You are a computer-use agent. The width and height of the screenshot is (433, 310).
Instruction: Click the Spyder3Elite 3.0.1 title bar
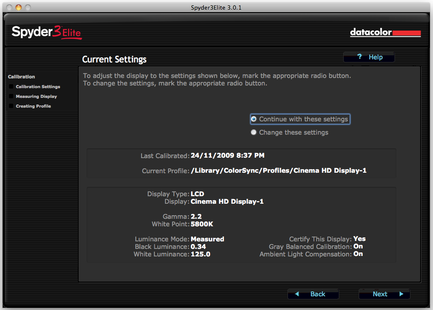(x=216, y=8)
